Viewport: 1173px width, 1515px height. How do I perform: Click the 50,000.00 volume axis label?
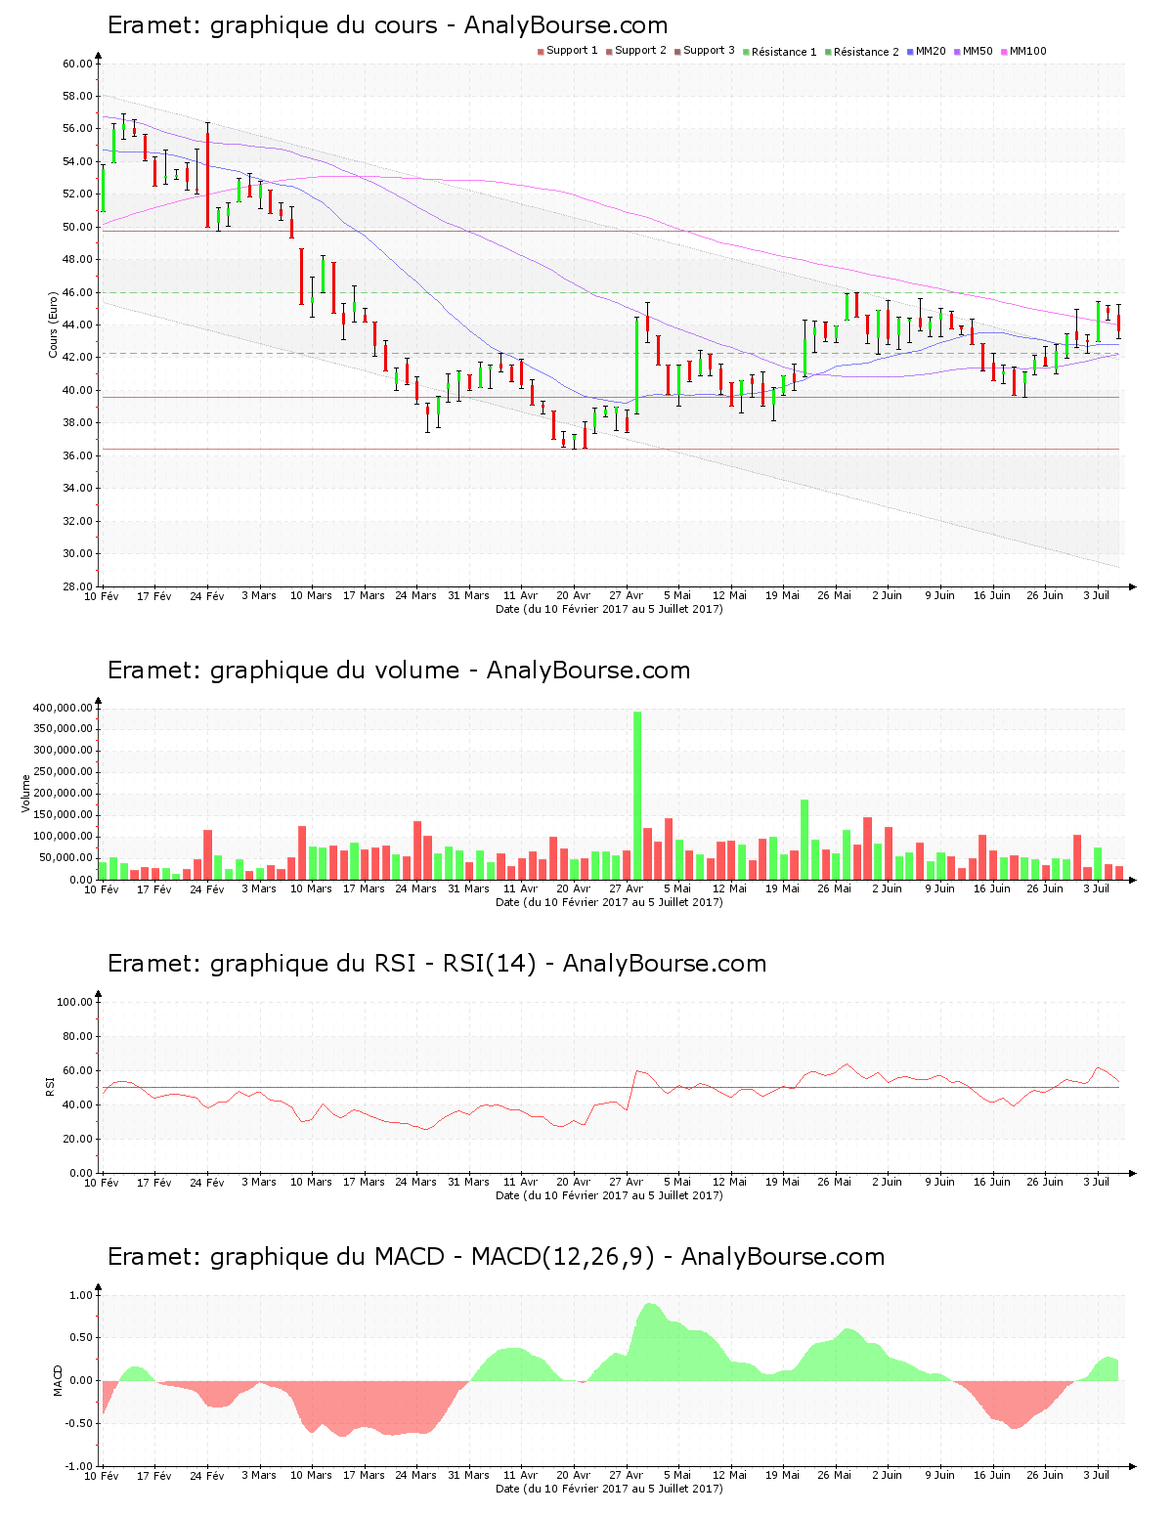(x=66, y=858)
